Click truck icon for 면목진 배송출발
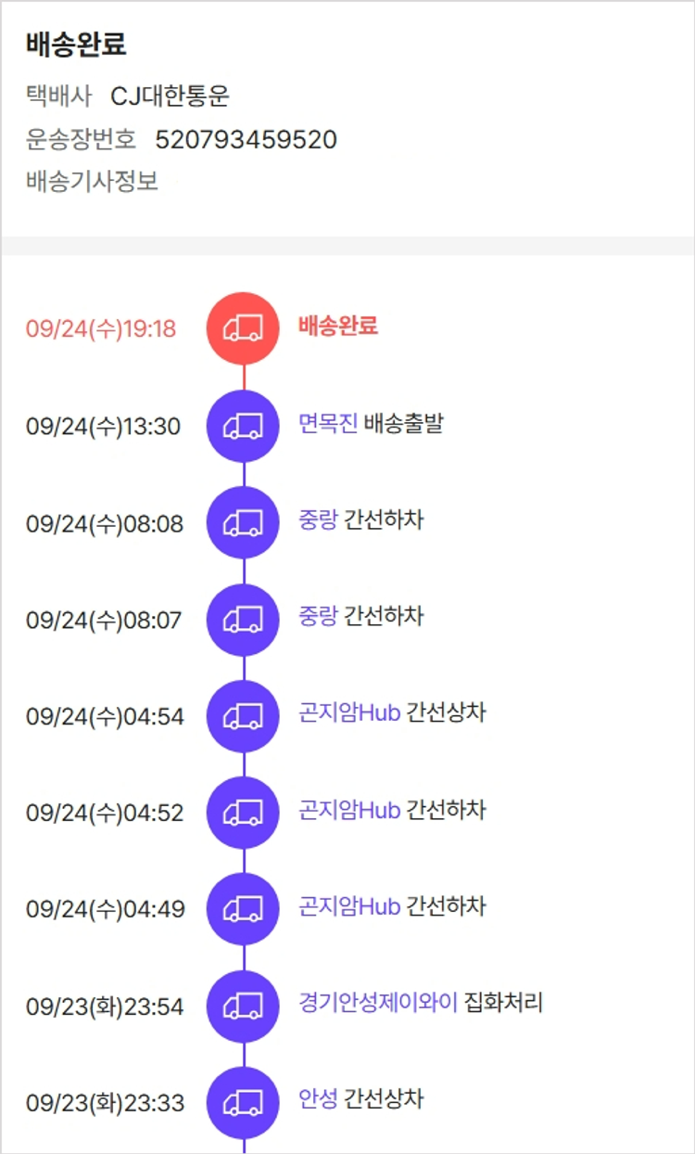This screenshot has height=1154, width=695. [243, 426]
